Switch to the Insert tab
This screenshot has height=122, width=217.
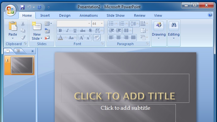(45, 15)
